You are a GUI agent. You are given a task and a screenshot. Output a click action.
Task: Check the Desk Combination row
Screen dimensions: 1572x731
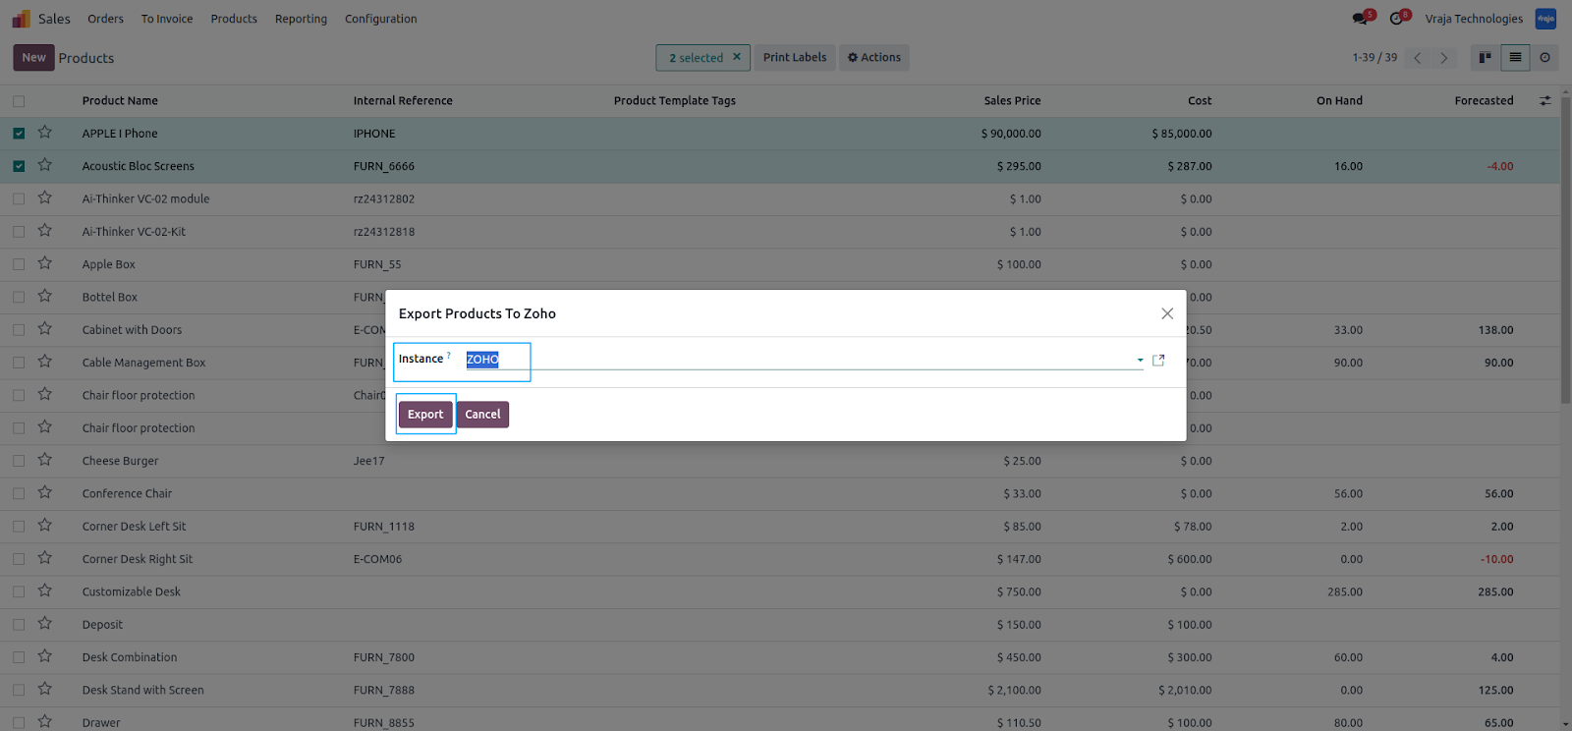pyautogui.click(x=19, y=657)
